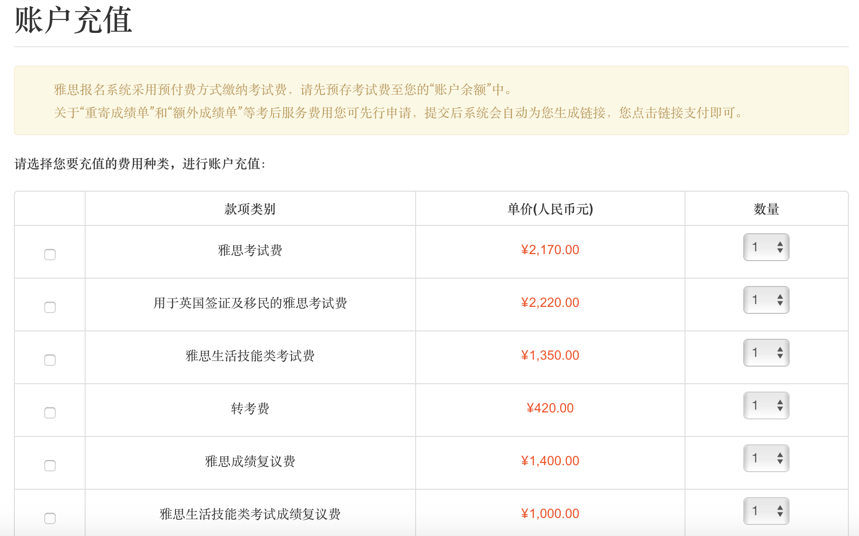859x536 pixels.
Task: Click the 转考费 item name
Action: click(250, 408)
